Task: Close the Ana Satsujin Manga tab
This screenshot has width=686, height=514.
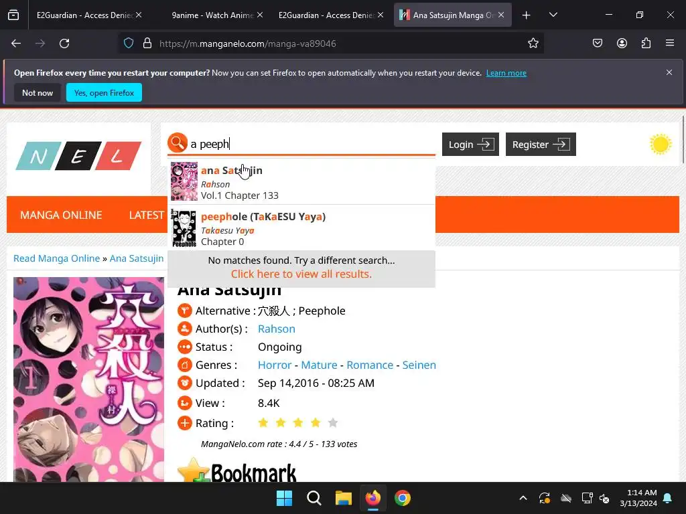Action: [501, 15]
